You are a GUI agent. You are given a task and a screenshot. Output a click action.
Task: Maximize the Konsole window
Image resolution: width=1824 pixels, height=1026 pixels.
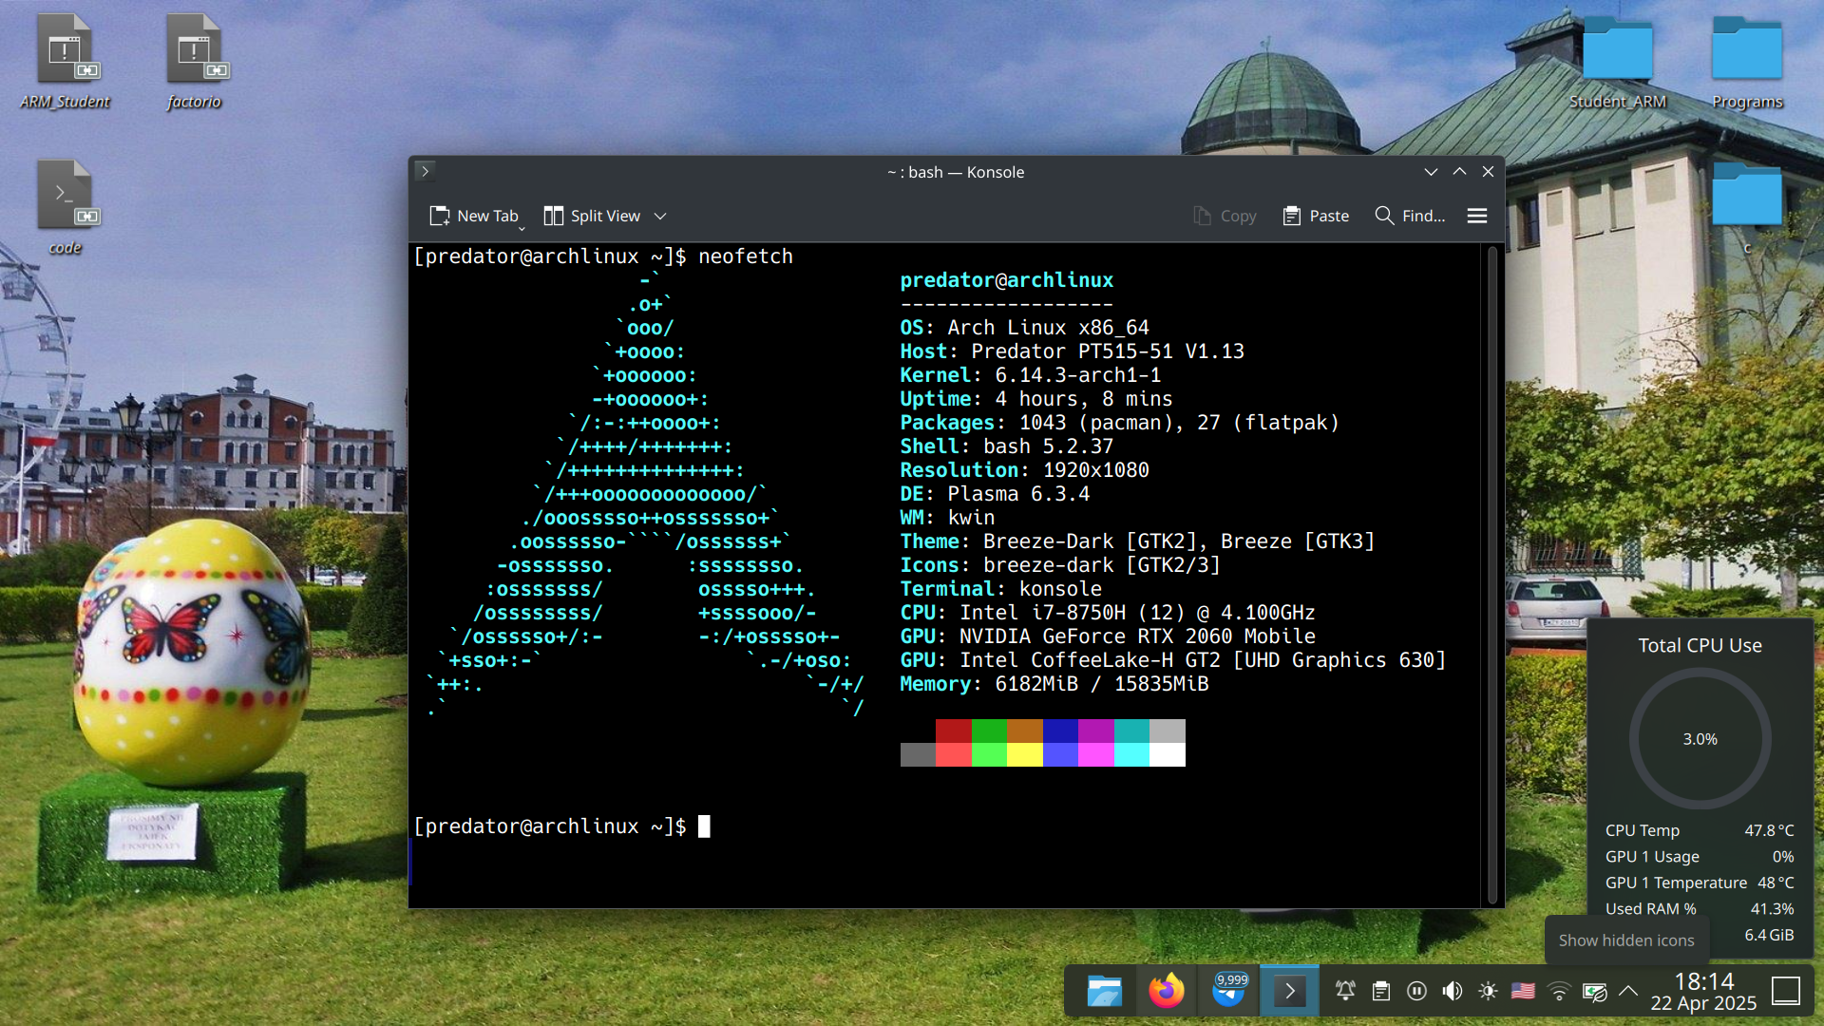coord(1459,172)
